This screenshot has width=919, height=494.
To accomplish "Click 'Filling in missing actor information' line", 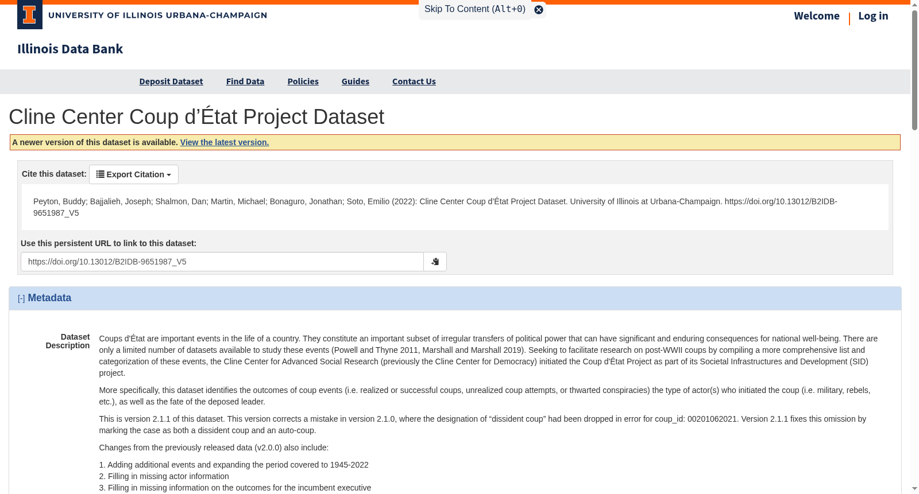I will 164,476.
